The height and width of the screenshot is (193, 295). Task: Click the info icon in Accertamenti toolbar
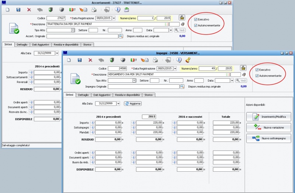tap(118, 10)
